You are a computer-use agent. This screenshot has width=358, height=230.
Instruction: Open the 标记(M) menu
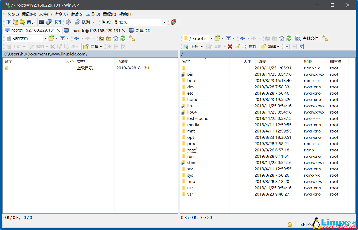[x=29, y=14]
